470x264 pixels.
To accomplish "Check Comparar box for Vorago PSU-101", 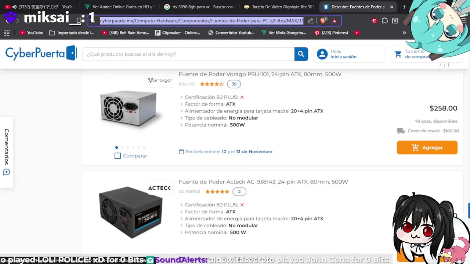I will [117, 156].
